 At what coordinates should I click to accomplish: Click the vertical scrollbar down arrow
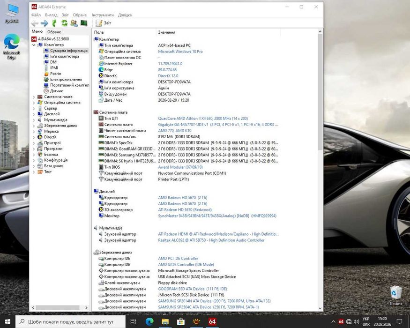pyautogui.click(x=320, y=308)
